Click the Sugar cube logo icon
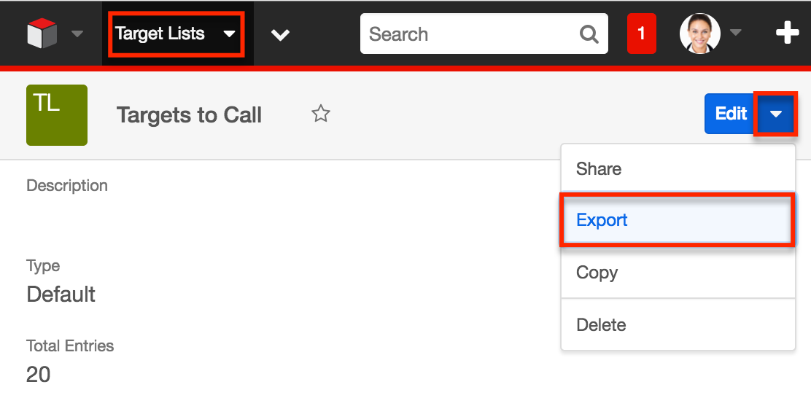This screenshot has width=811, height=398. pyautogui.click(x=42, y=34)
